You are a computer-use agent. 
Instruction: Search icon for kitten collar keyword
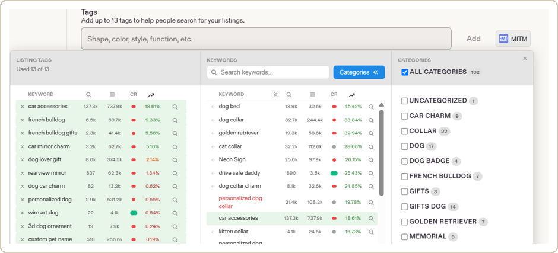click(371, 232)
